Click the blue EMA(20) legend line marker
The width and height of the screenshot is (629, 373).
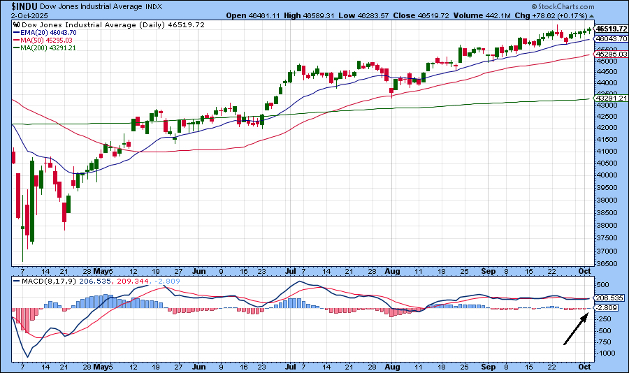[x=17, y=32]
